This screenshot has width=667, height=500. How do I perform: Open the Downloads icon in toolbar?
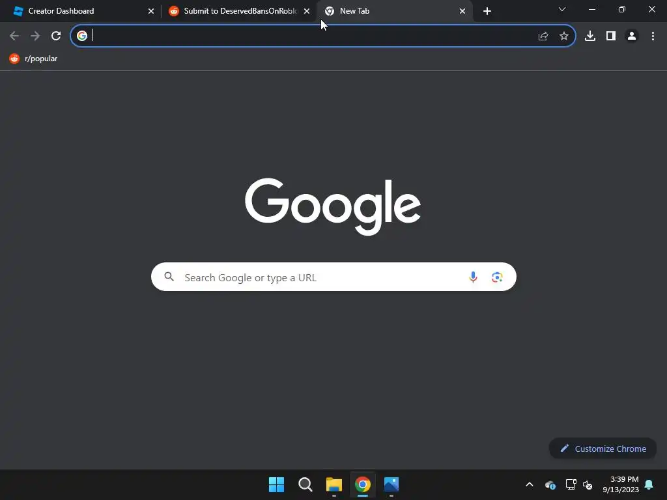pos(590,36)
